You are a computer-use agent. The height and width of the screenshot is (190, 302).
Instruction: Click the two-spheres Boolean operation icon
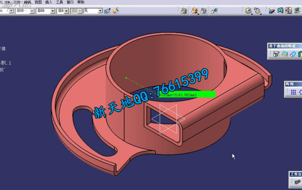coord(215,11)
